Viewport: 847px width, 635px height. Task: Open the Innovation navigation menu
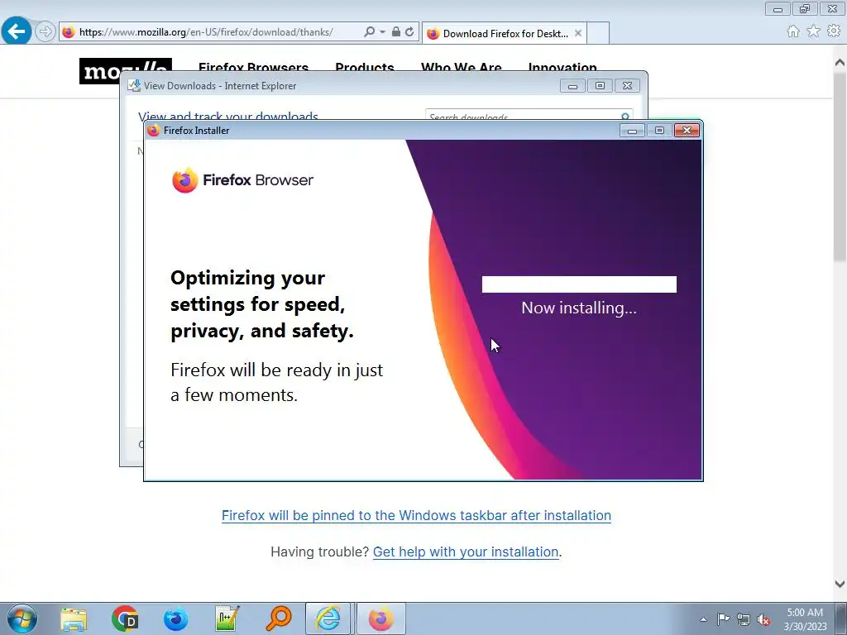click(x=562, y=68)
